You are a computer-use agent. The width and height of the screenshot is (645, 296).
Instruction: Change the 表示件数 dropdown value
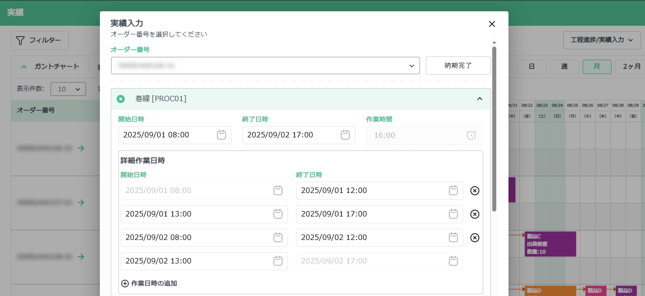coord(68,89)
